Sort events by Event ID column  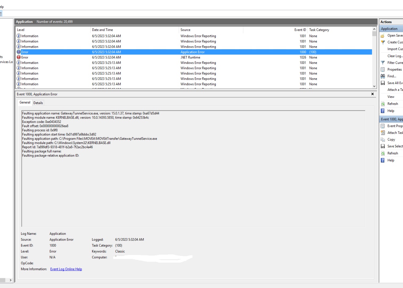click(275, 30)
